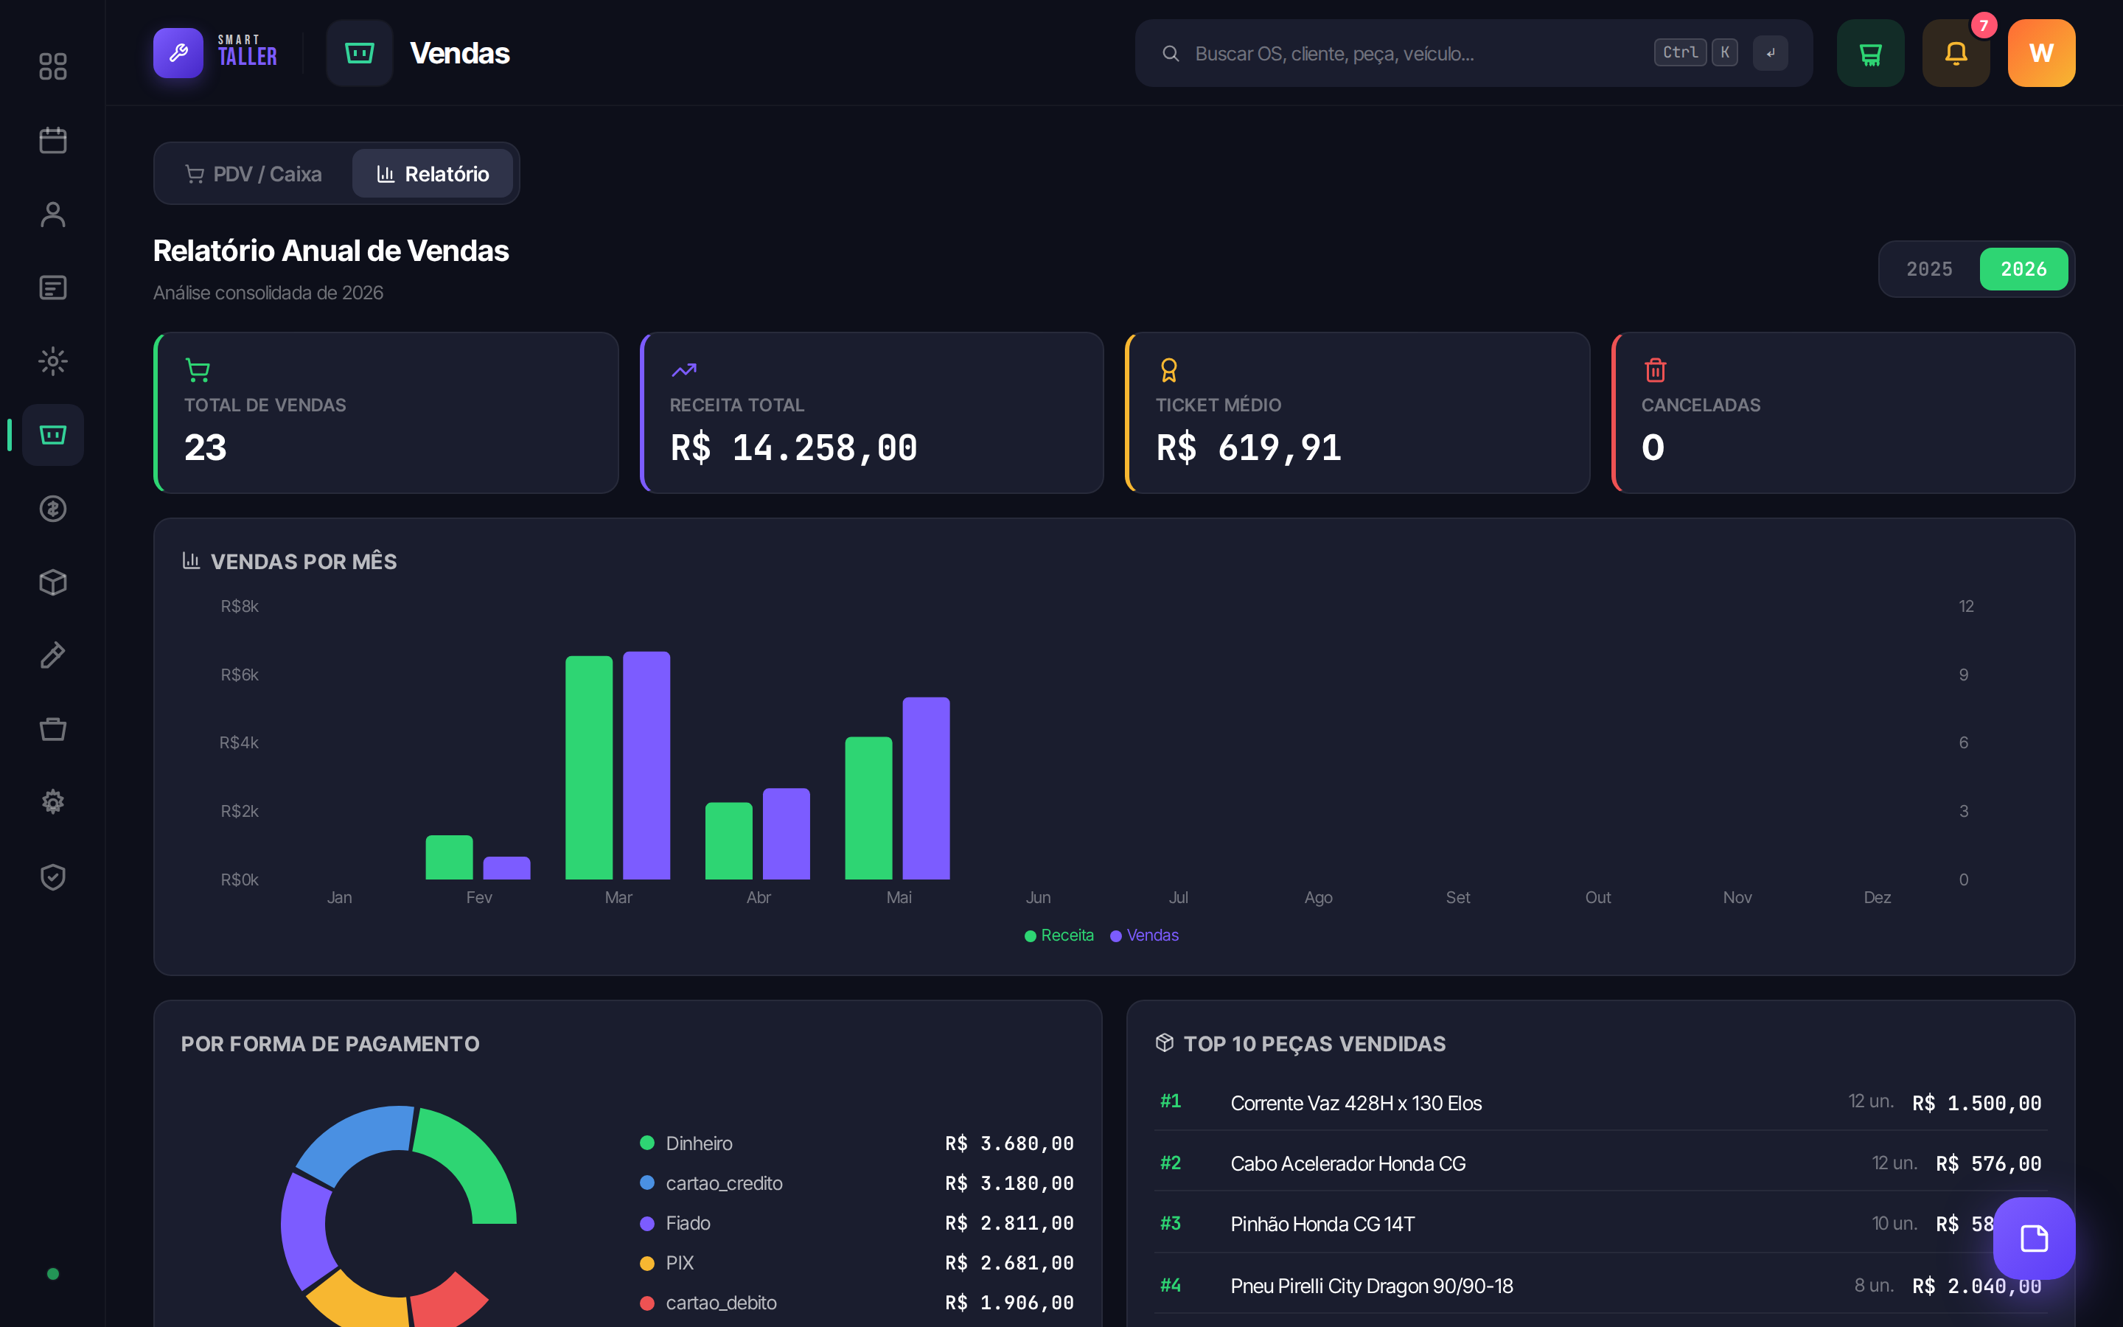The width and height of the screenshot is (2123, 1327).
Task: Click the trash icon on Canceladas card
Action: pyautogui.click(x=1654, y=370)
